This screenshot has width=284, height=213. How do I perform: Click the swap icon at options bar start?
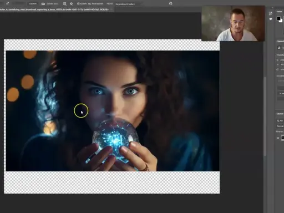point(7,3)
